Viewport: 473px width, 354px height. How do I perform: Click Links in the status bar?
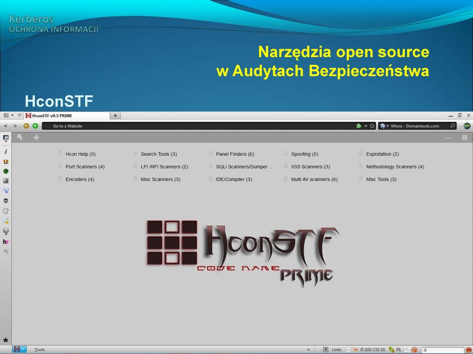[337, 350]
